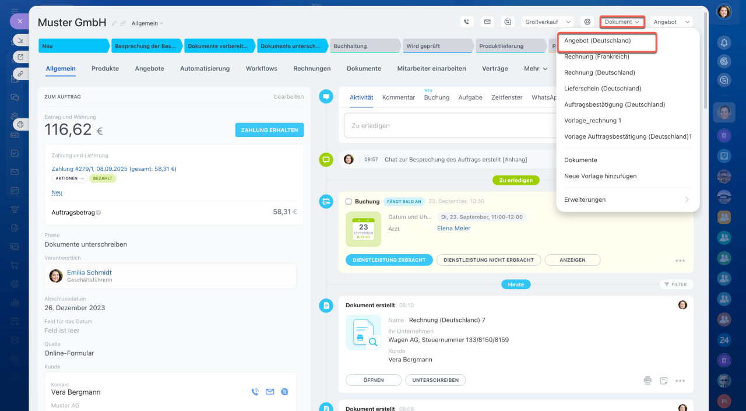
Task: Open the Großverkauf dropdown
Action: 547,22
